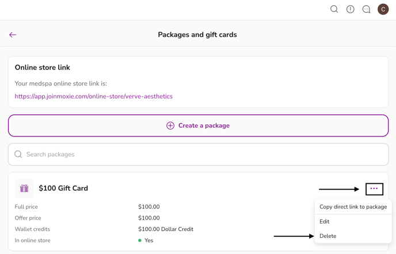The image size is (396, 254).
Task: Click the Offer price $100.00 value
Action: tap(149, 218)
